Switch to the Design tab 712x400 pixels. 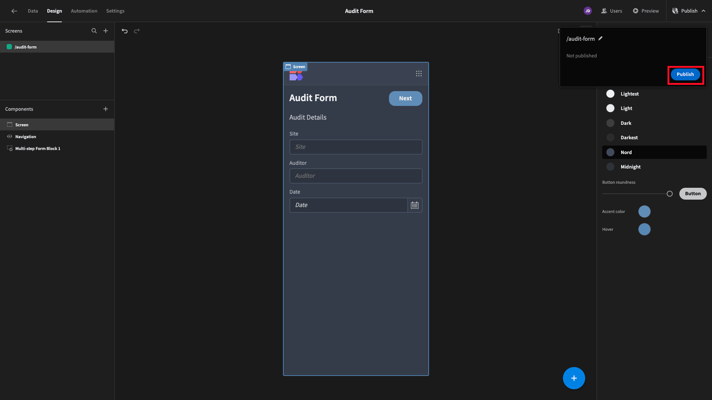pyautogui.click(x=55, y=11)
